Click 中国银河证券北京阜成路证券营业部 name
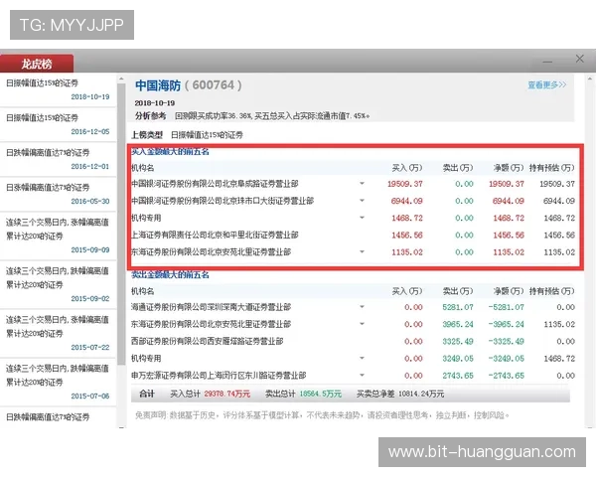Screen dimensions: 596x477 [215, 184]
